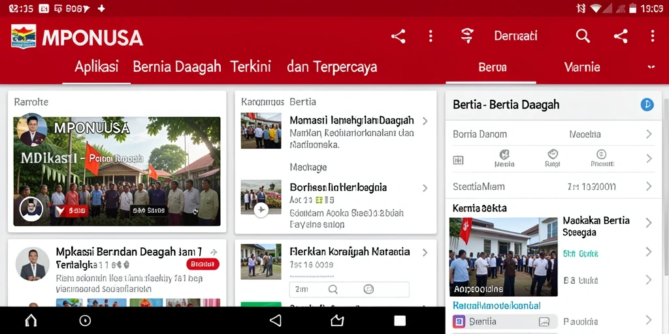Screen dimensions: 669x334
Task: Select the Bernia Daagah tab
Action: [x=176, y=67]
